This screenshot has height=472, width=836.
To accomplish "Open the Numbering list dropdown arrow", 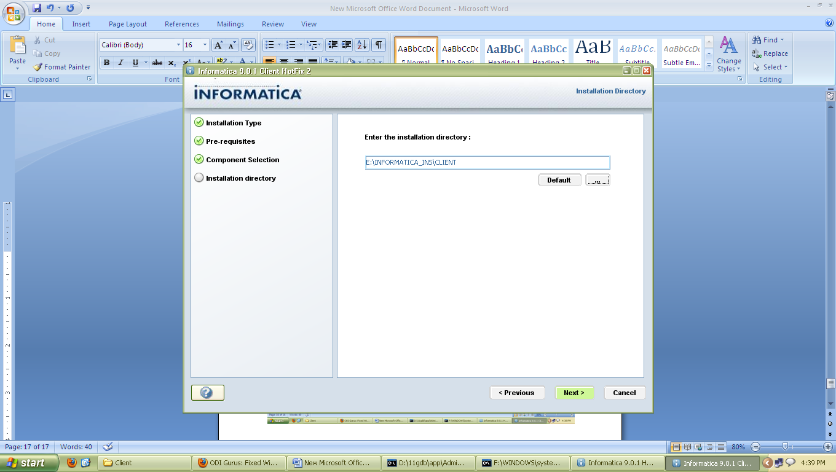I will (302, 45).
